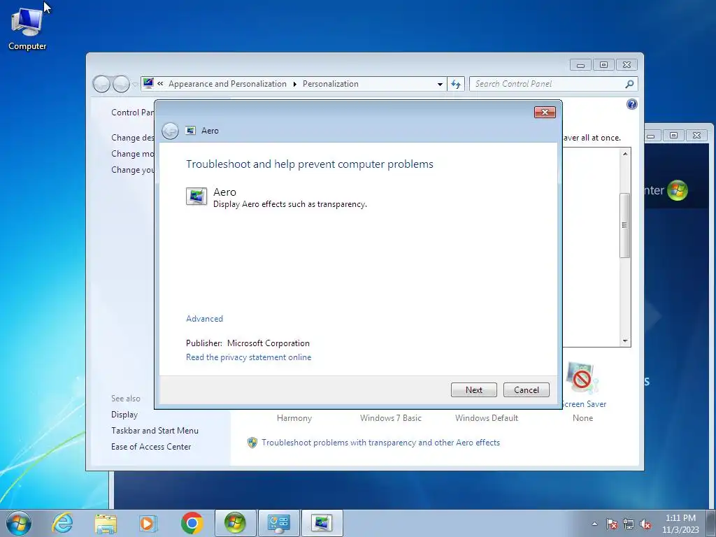Image resolution: width=716 pixels, height=537 pixels.
Task: Click Next in the troubleshooter
Action: point(473,390)
